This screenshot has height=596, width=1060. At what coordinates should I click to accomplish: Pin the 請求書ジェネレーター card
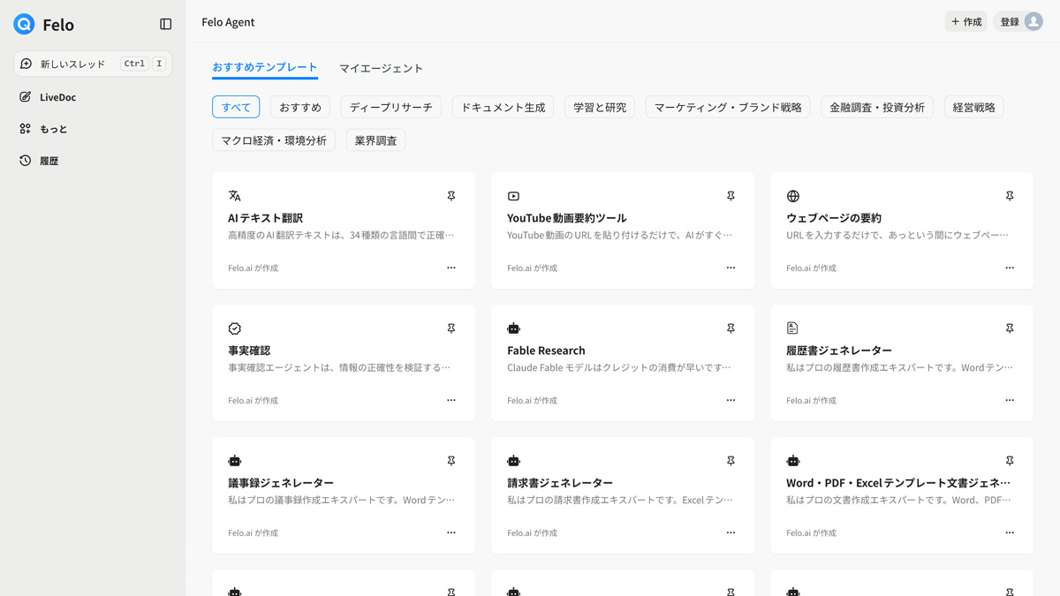point(731,461)
